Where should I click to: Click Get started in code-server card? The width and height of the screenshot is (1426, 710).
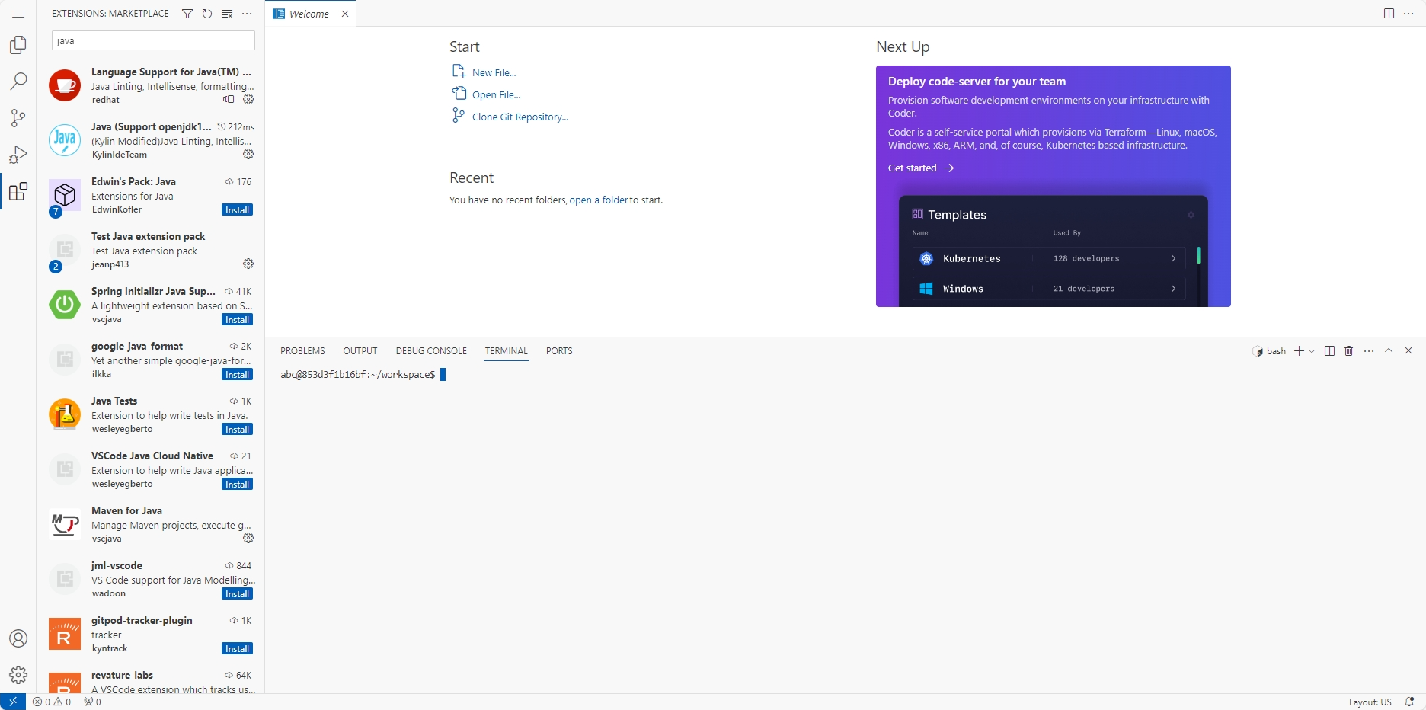921,168
